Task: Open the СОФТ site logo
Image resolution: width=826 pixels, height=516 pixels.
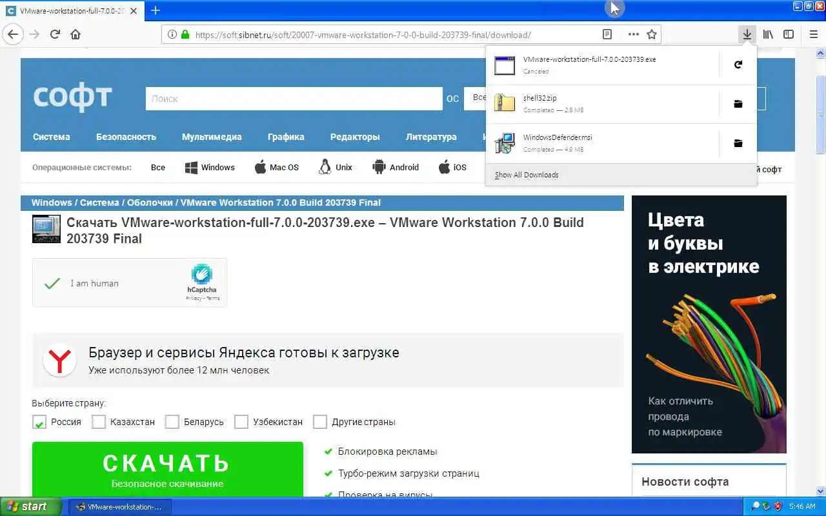Action: click(73, 97)
